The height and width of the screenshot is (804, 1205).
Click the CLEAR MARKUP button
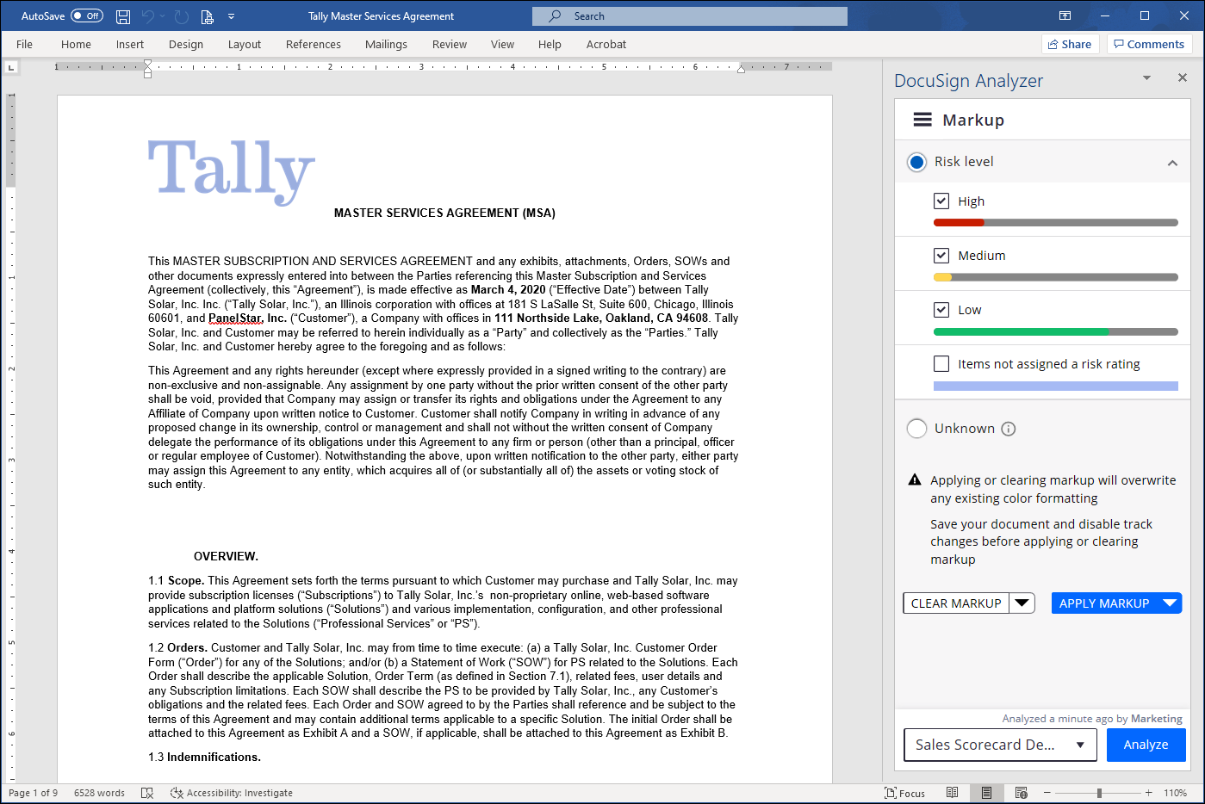point(956,603)
